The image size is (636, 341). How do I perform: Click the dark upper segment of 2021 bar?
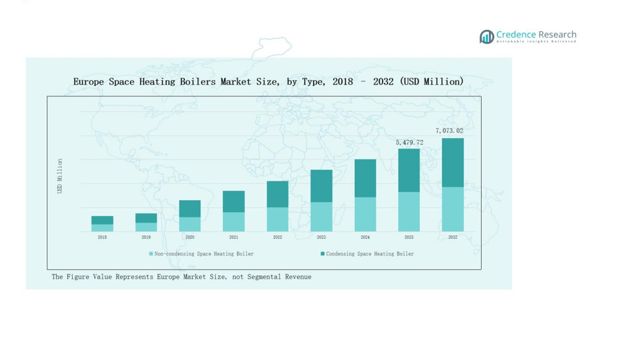coord(233,201)
